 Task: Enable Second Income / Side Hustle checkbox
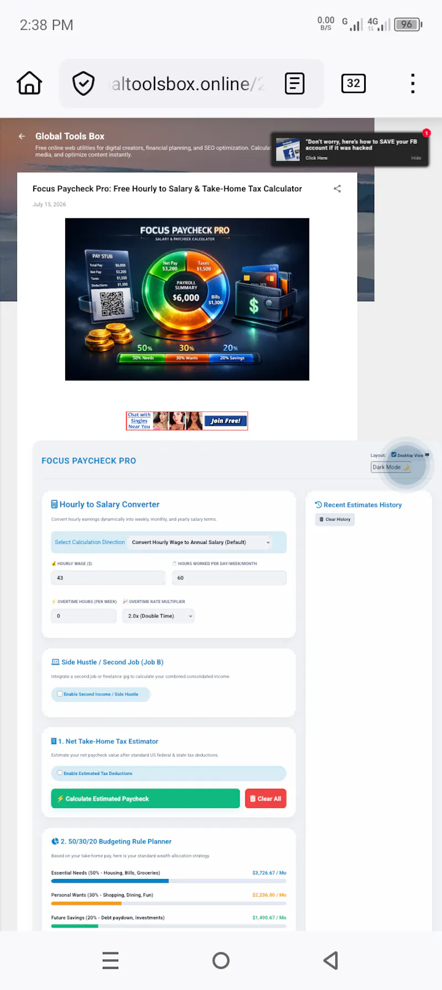(60, 694)
